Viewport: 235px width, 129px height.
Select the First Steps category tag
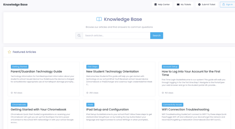click(x=92, y=66)
